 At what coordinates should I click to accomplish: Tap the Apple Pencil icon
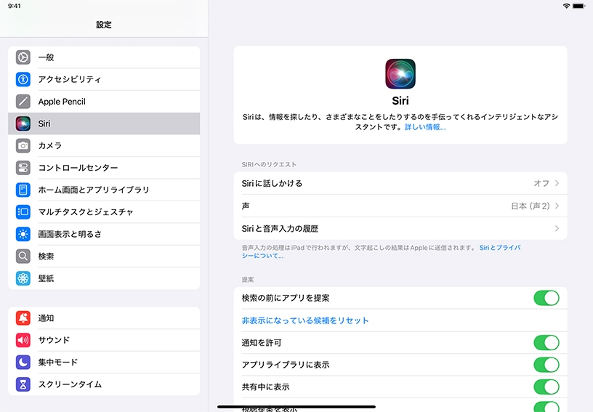tap(23, 102)
